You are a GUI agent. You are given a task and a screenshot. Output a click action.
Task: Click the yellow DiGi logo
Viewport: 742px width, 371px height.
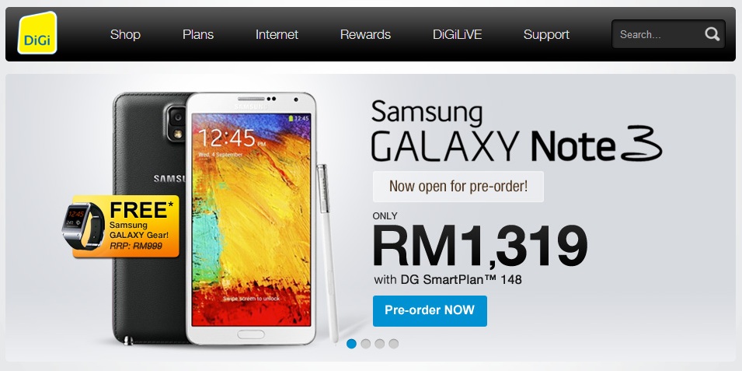(37, 33)
